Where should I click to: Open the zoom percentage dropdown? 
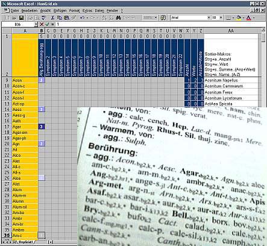pyautogui.click(x=155, y=17)
